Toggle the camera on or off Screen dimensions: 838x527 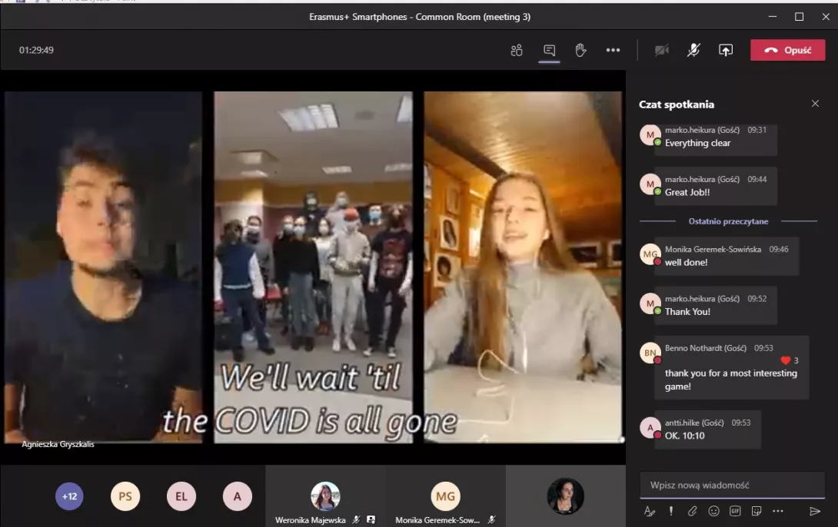pos(661,51)
